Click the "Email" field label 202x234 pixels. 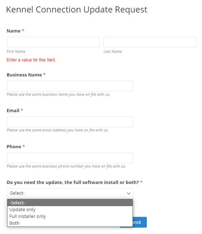13,111
